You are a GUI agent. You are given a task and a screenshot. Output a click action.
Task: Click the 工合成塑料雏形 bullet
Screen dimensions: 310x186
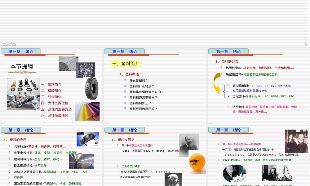click(x=132, y=166)
